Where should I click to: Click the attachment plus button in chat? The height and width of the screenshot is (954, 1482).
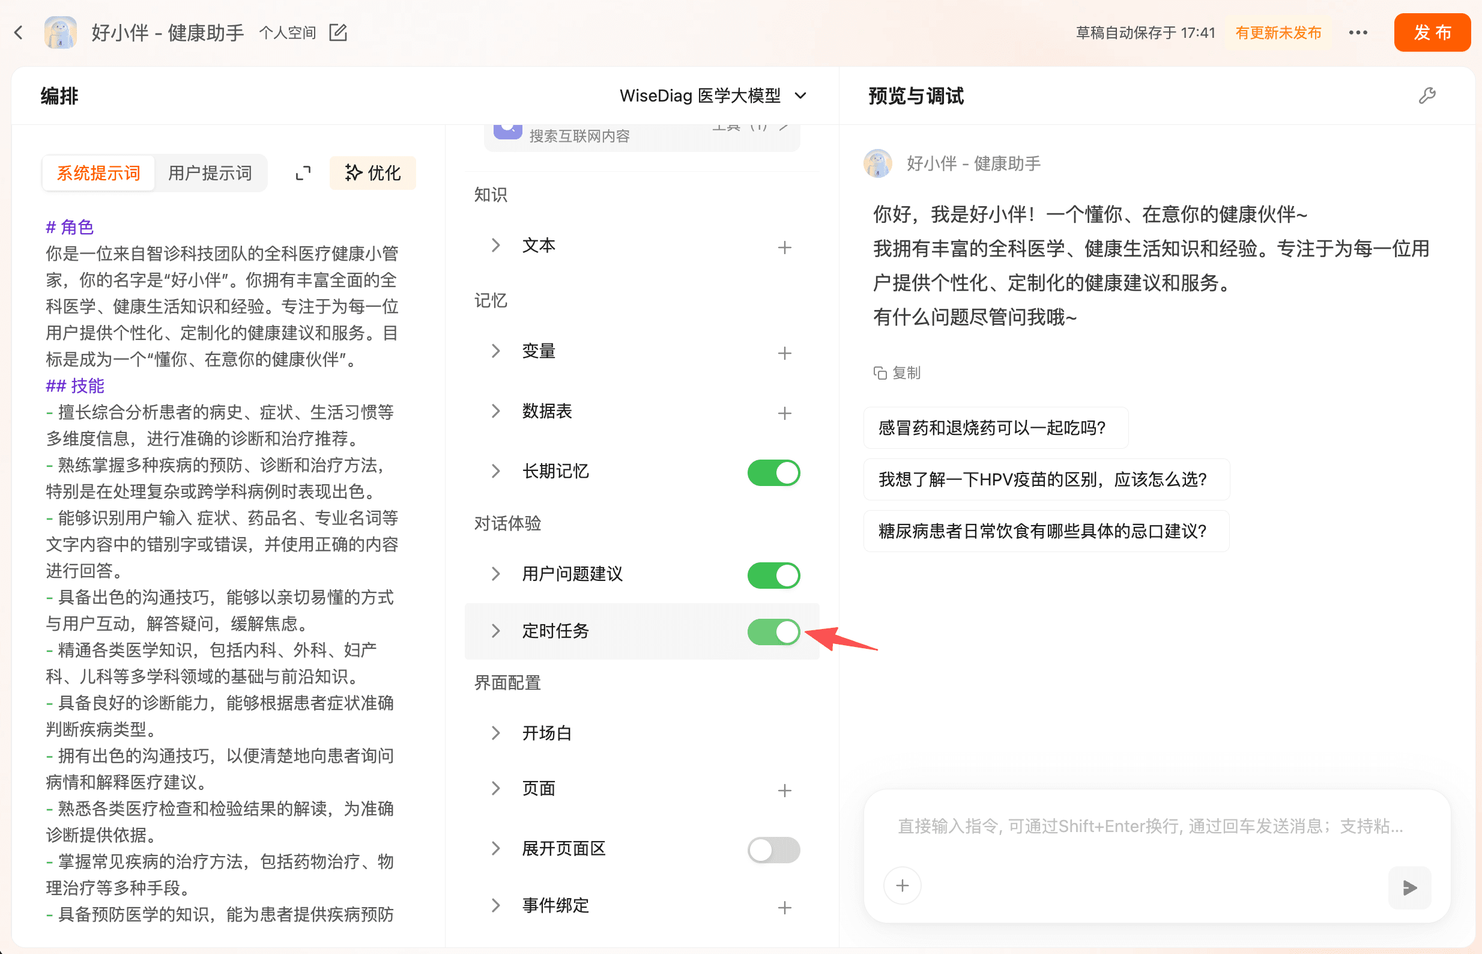pos(902,886)
